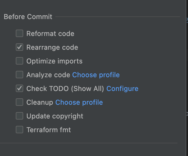188x156 pixels.
Task: Turn on the Cleanup checkbox
Action: [x=19, y=102]
